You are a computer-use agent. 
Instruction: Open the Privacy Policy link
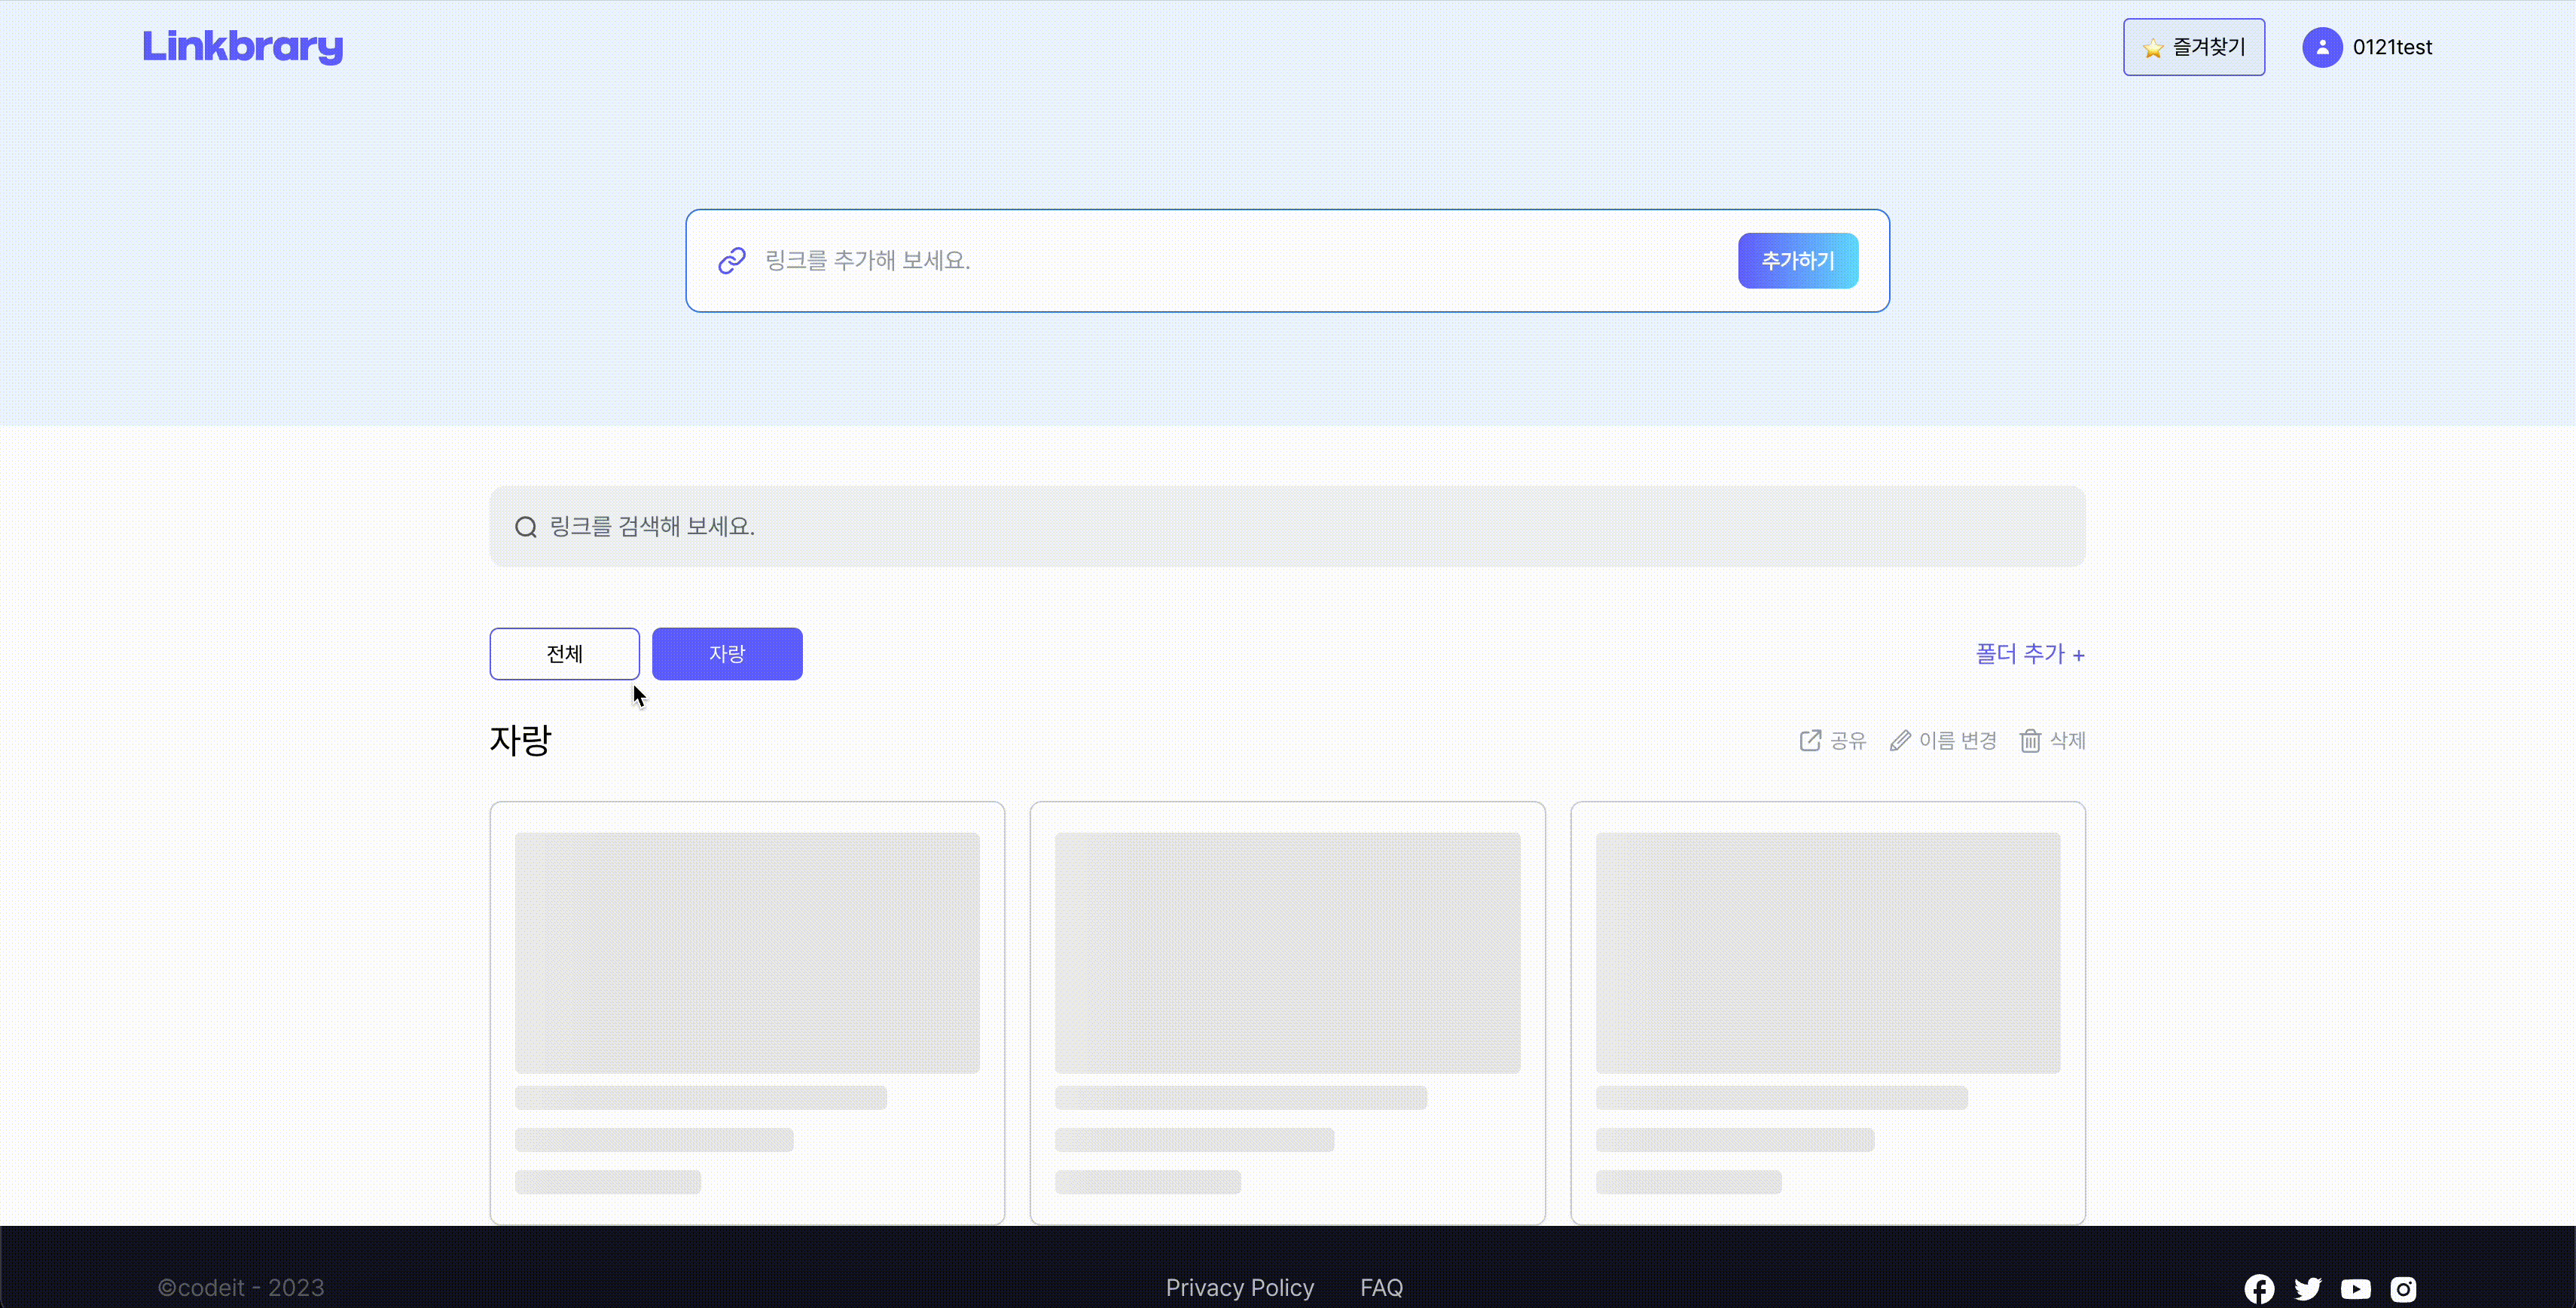(1240, 1288)
